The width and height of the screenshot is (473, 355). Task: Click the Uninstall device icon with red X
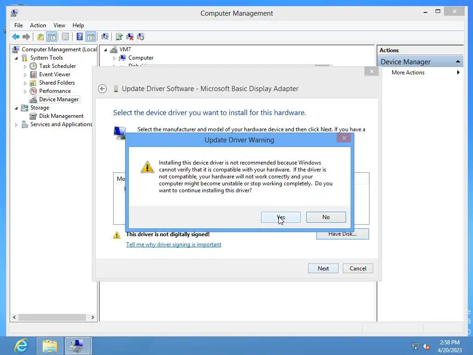pos(130,37)
